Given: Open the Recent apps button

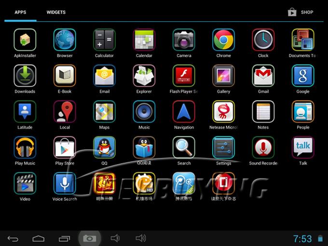Looking at the screenshot, I should (x=64, y=238).
